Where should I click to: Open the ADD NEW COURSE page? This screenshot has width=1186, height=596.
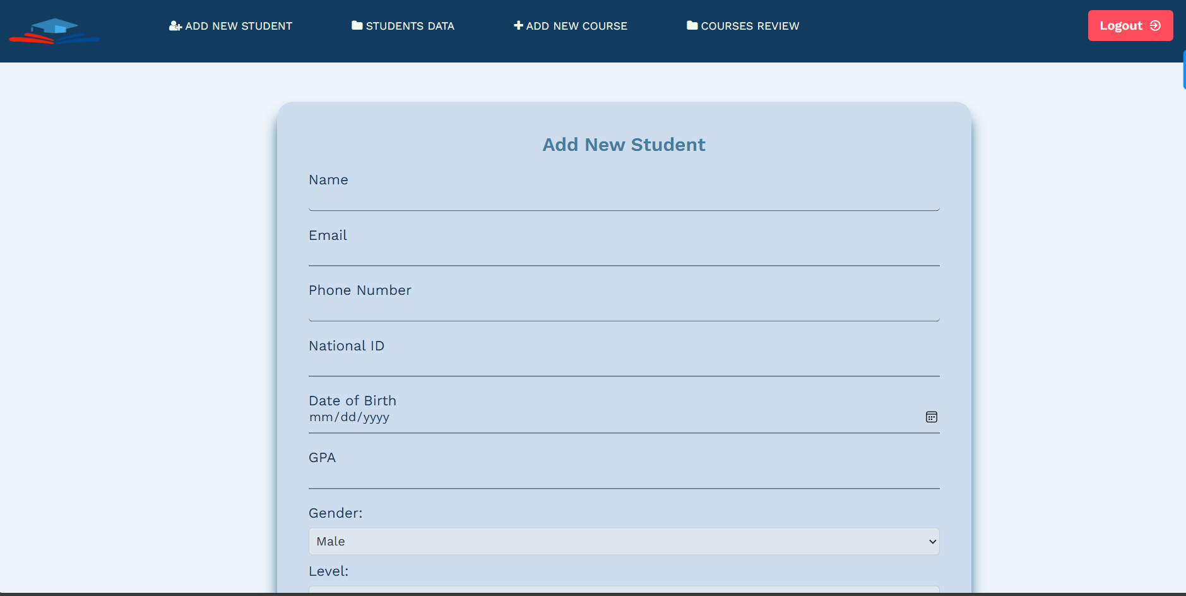click(571, 26)
